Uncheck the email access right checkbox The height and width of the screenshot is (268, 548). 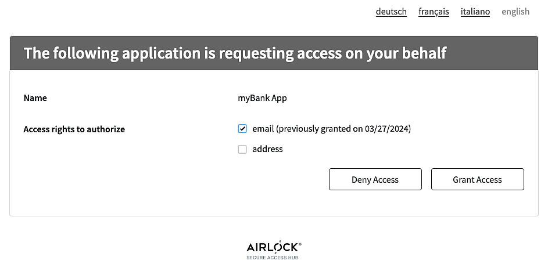[x=242, y=129]
